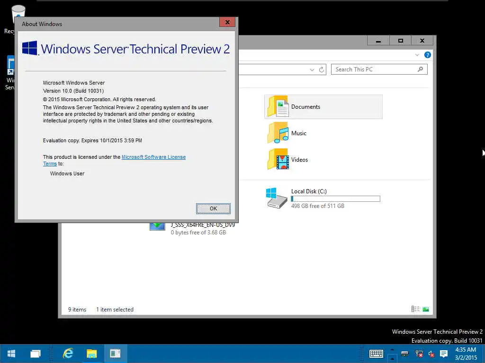Click the 'Evaluation copy. Expires 10/1/2015' line

[92, 140]
